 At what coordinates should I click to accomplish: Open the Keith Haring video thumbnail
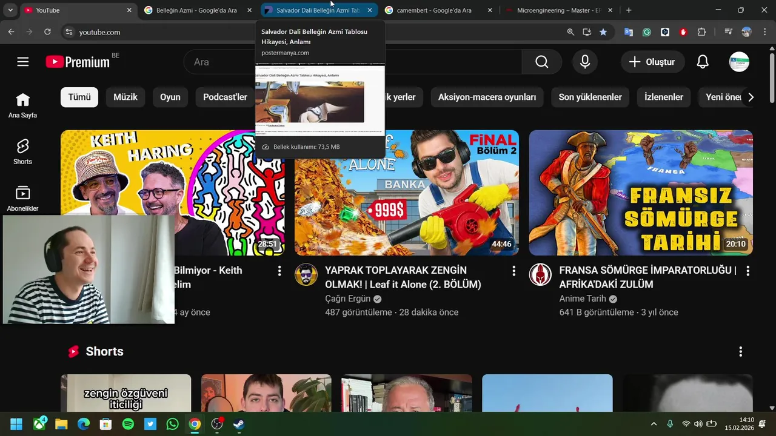coord(173,193)
